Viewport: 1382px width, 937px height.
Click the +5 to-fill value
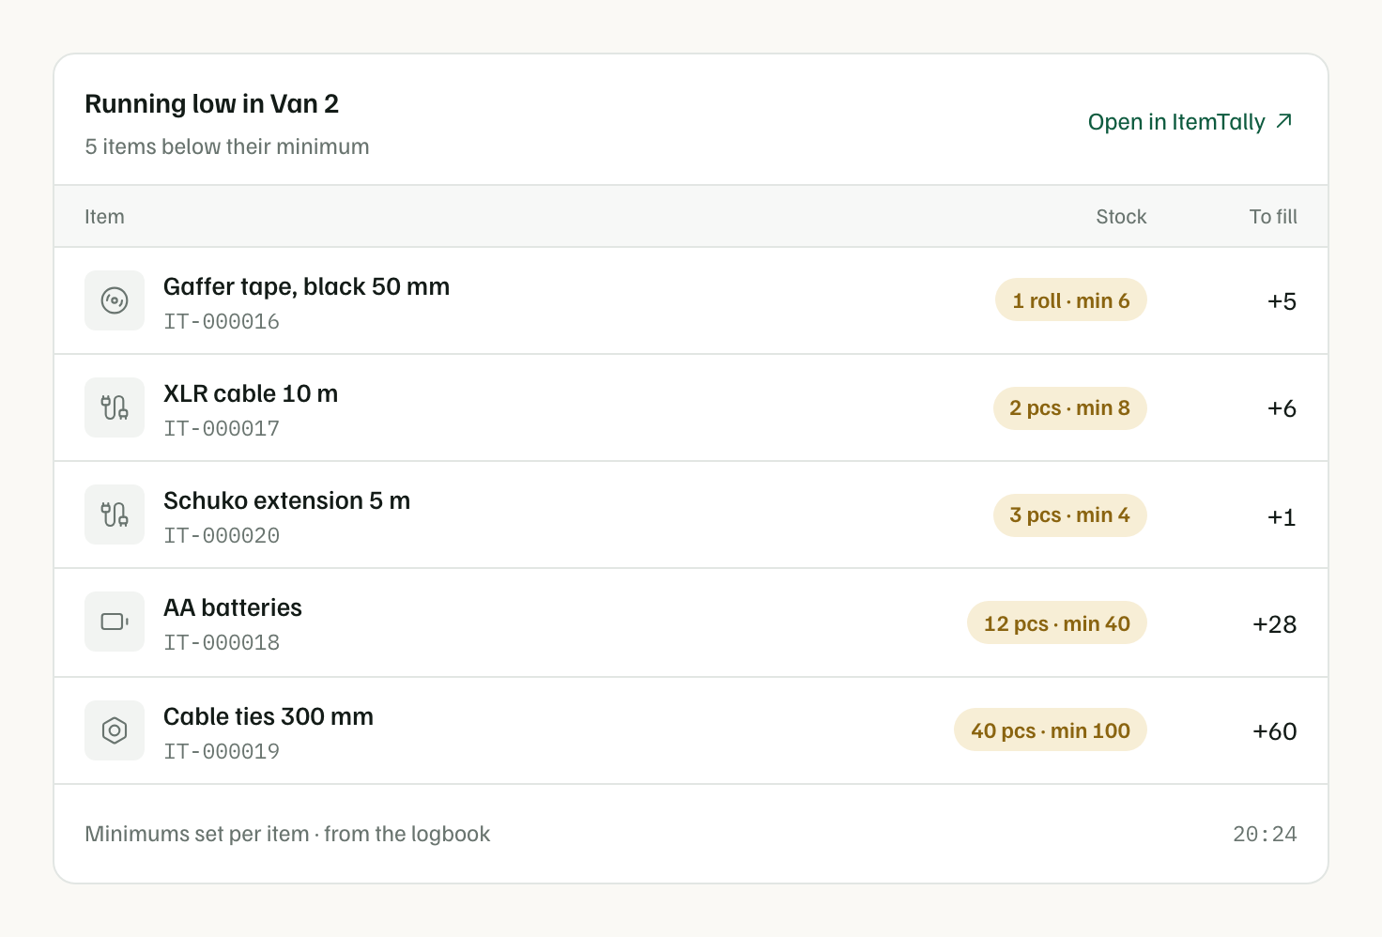point(1282,301)
